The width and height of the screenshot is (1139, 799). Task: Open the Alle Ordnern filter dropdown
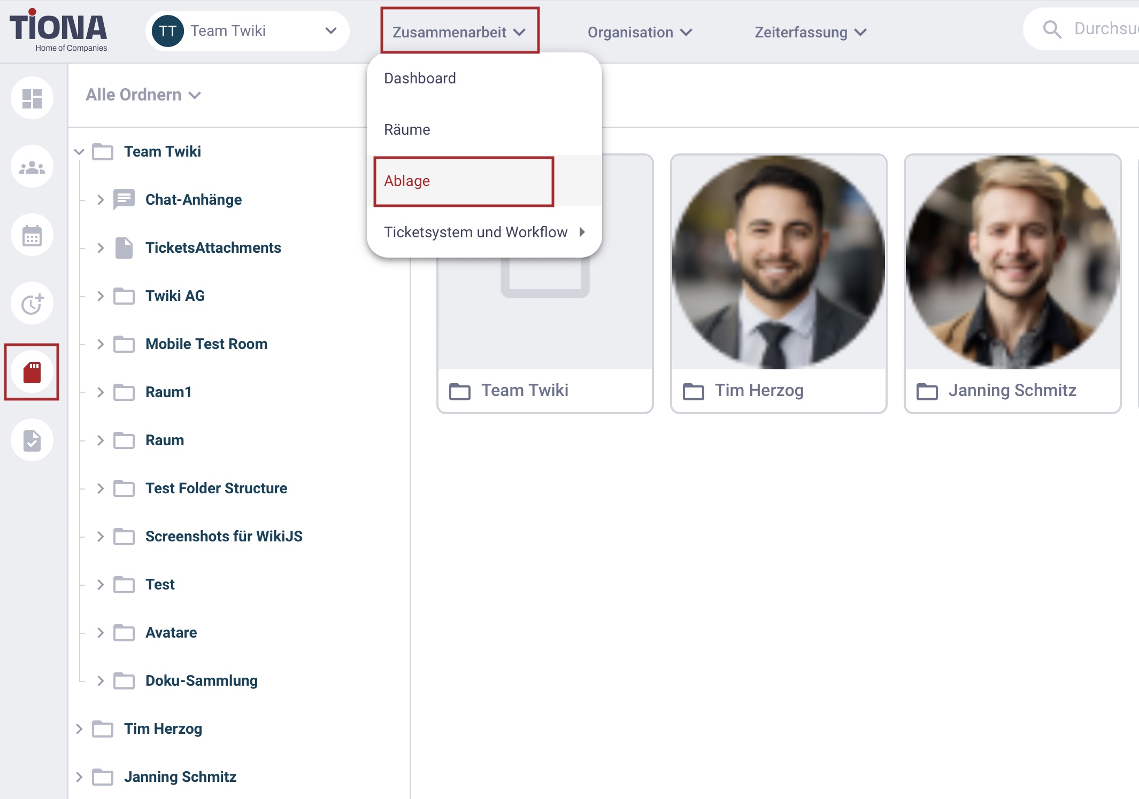tap(143, 95)
